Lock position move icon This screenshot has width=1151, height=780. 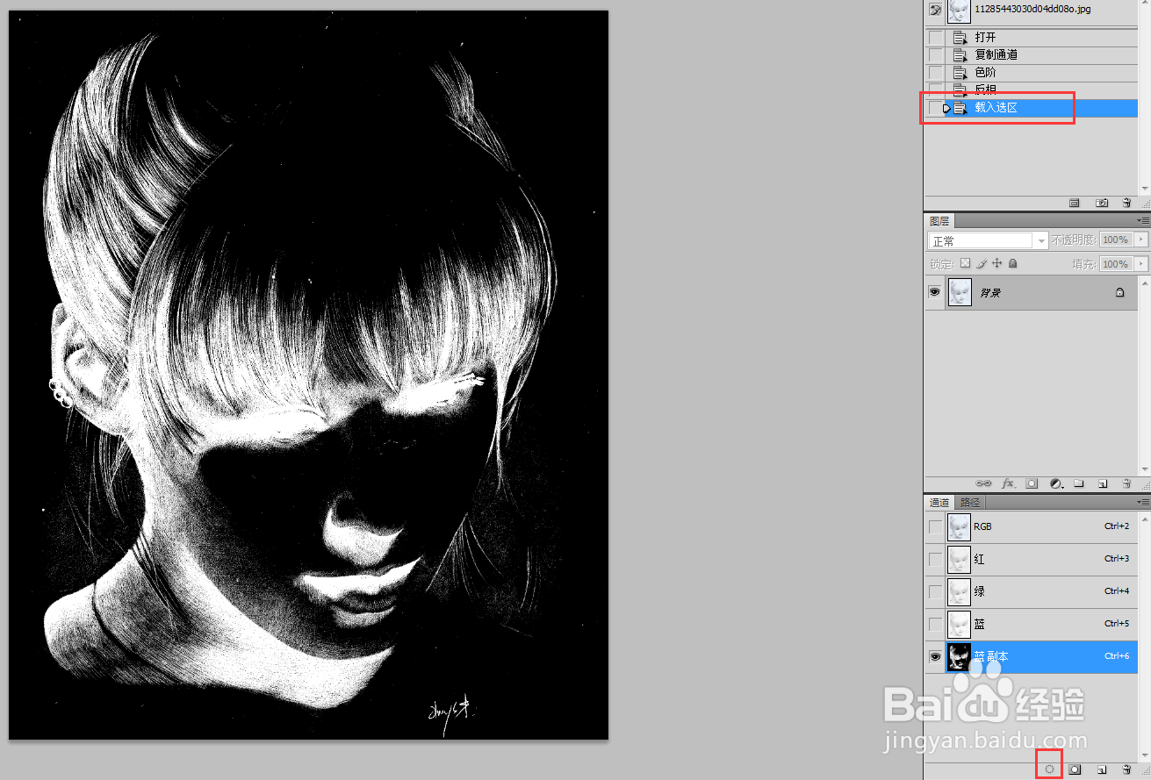click(x=997, y=263)
